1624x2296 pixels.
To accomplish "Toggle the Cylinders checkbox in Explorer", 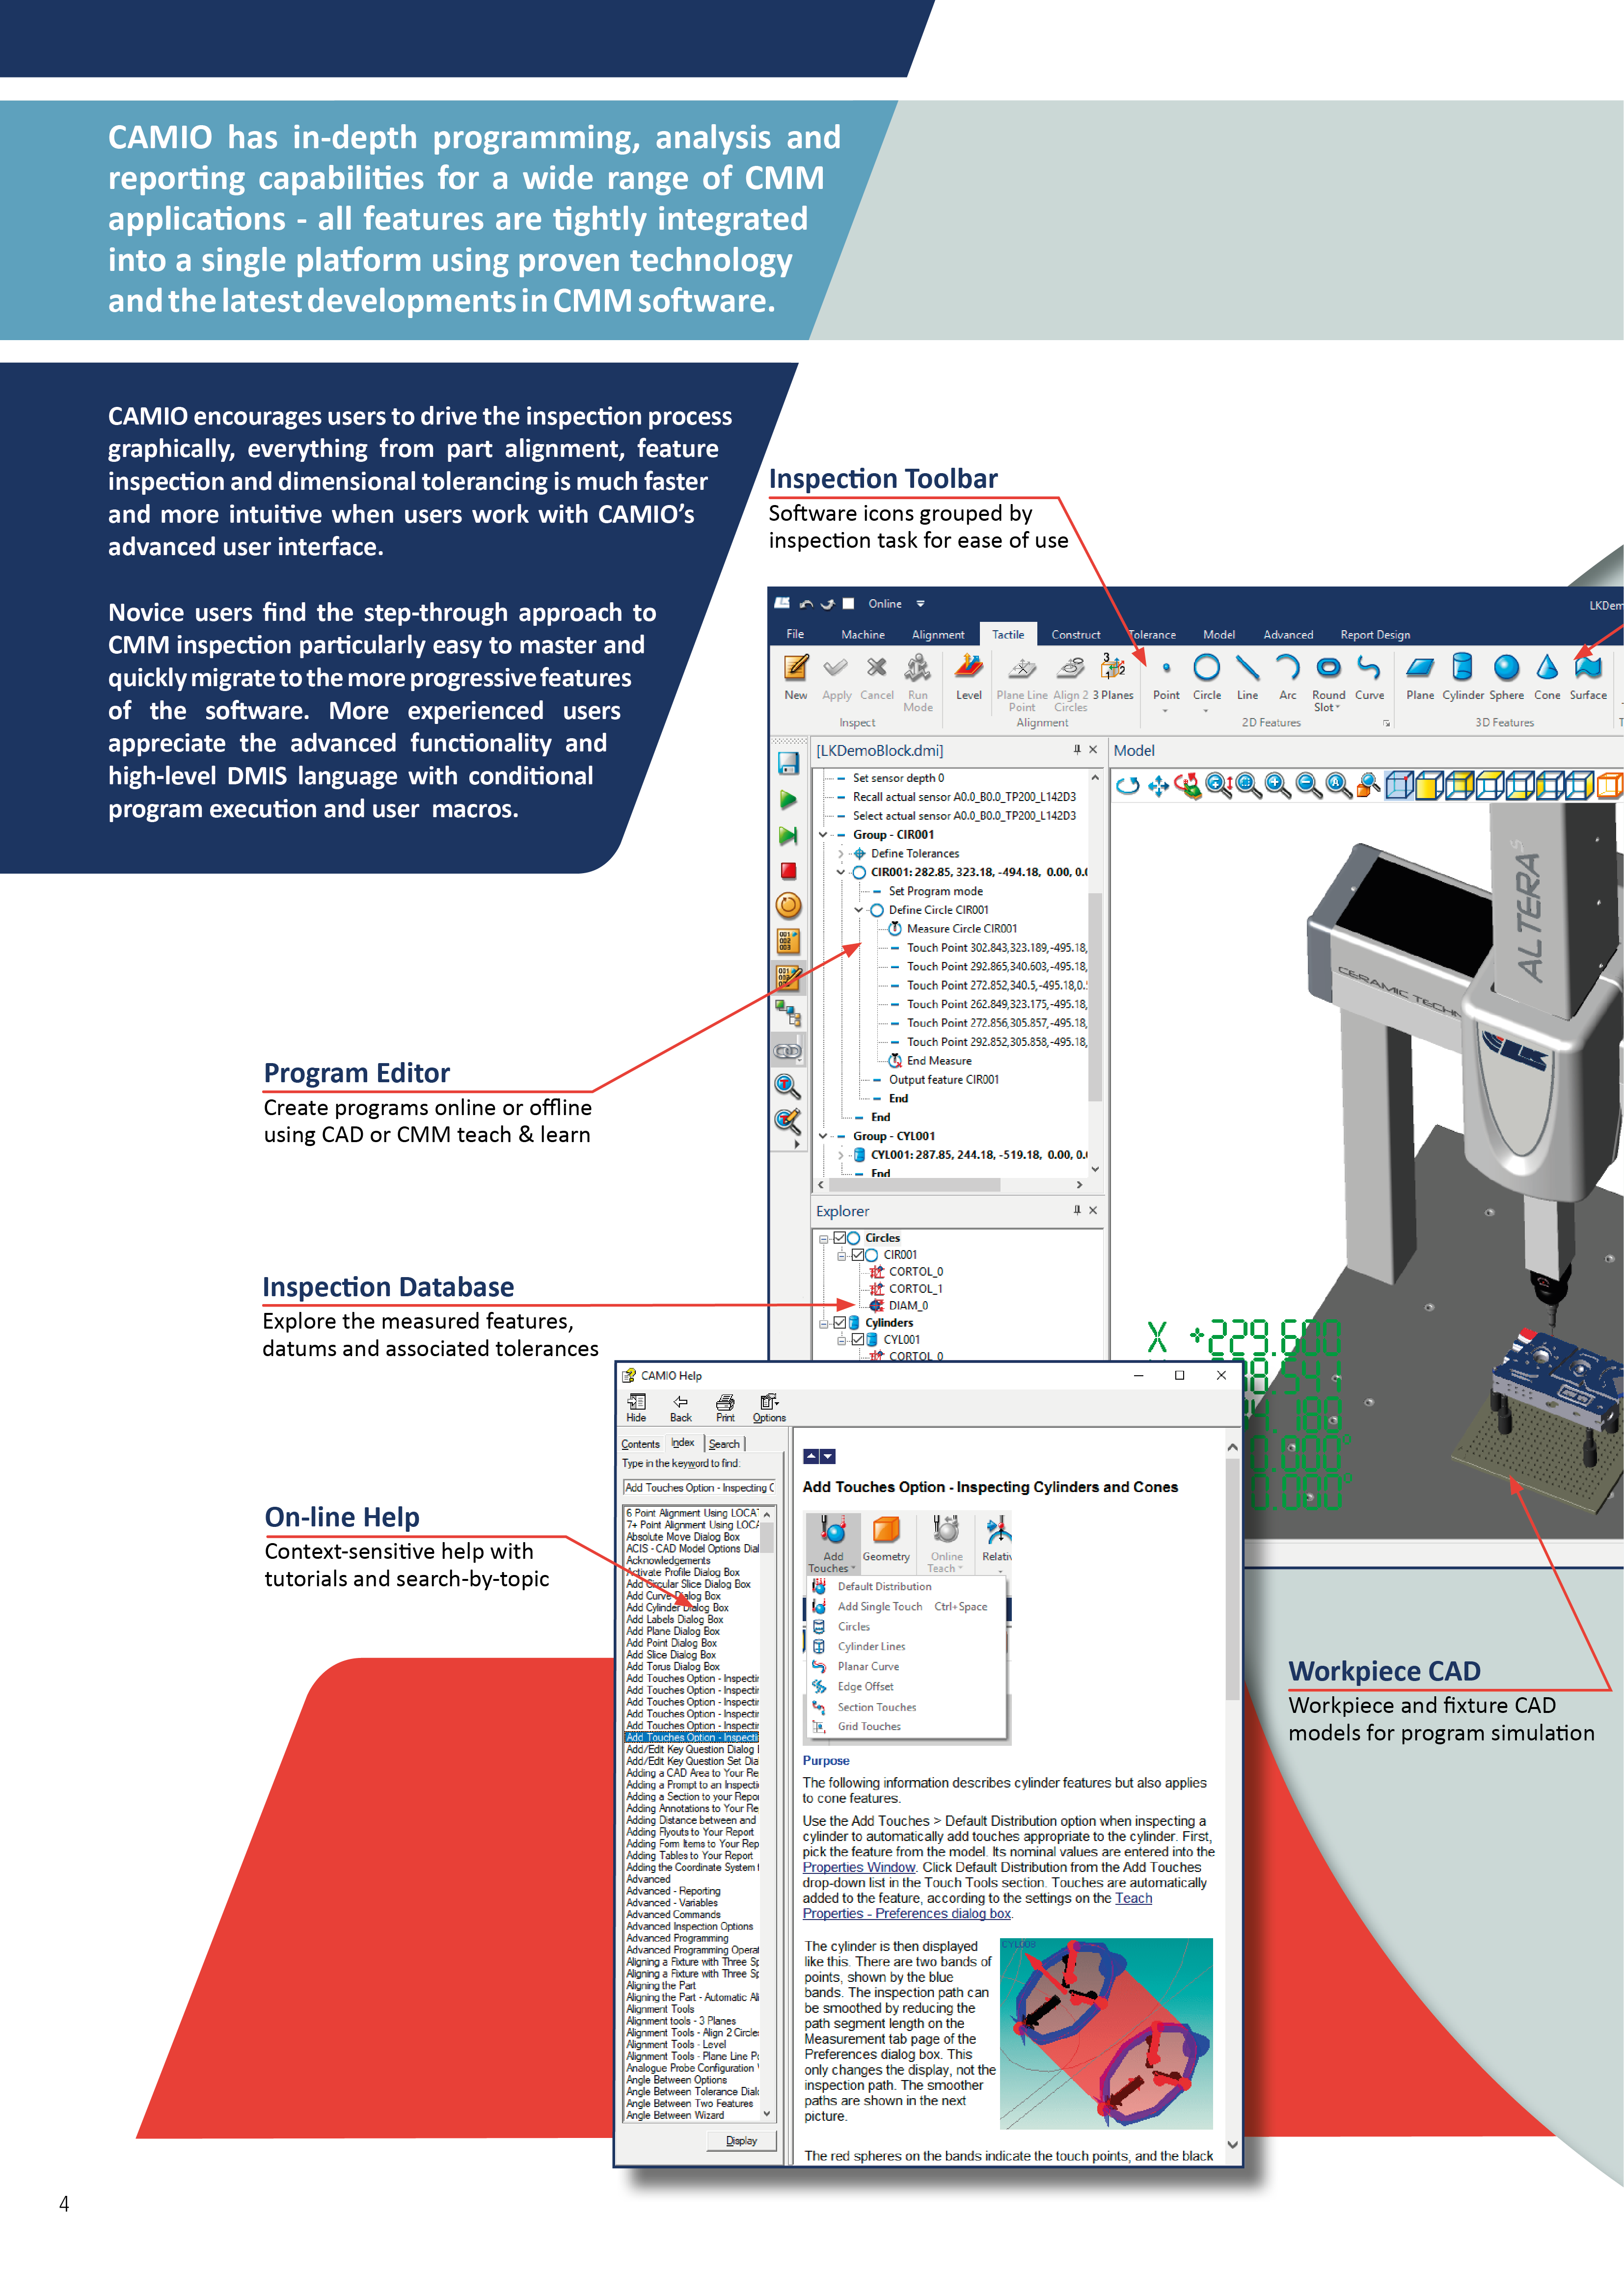I will coord(840,1323).
